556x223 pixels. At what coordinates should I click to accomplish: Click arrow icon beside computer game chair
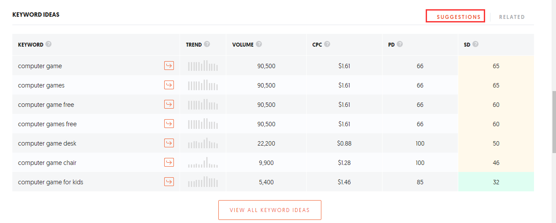(169, 162)
